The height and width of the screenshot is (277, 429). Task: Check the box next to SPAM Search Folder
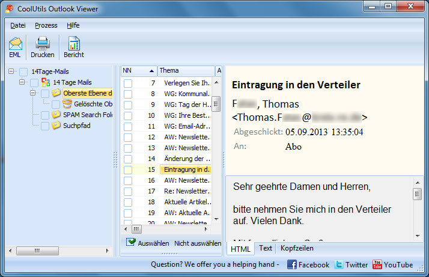coord(45,115)
